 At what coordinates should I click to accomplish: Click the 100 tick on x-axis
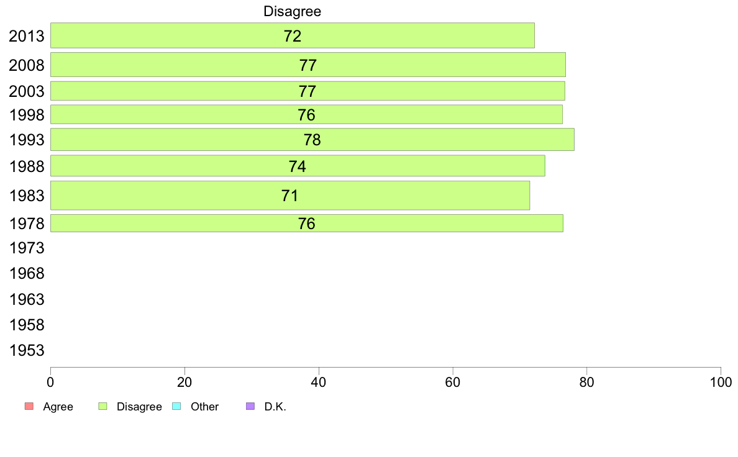[x=721, y=382]
